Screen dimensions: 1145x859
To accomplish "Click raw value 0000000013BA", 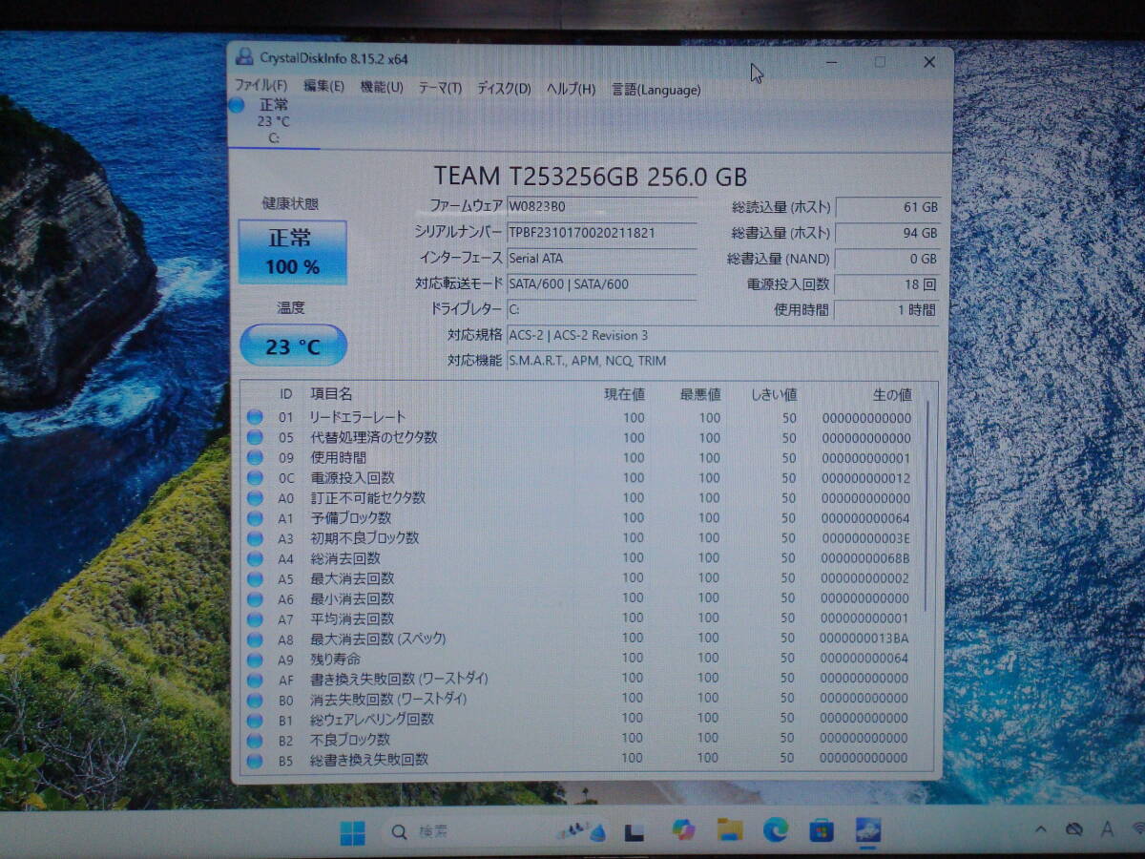I will [x=864, y=638].
